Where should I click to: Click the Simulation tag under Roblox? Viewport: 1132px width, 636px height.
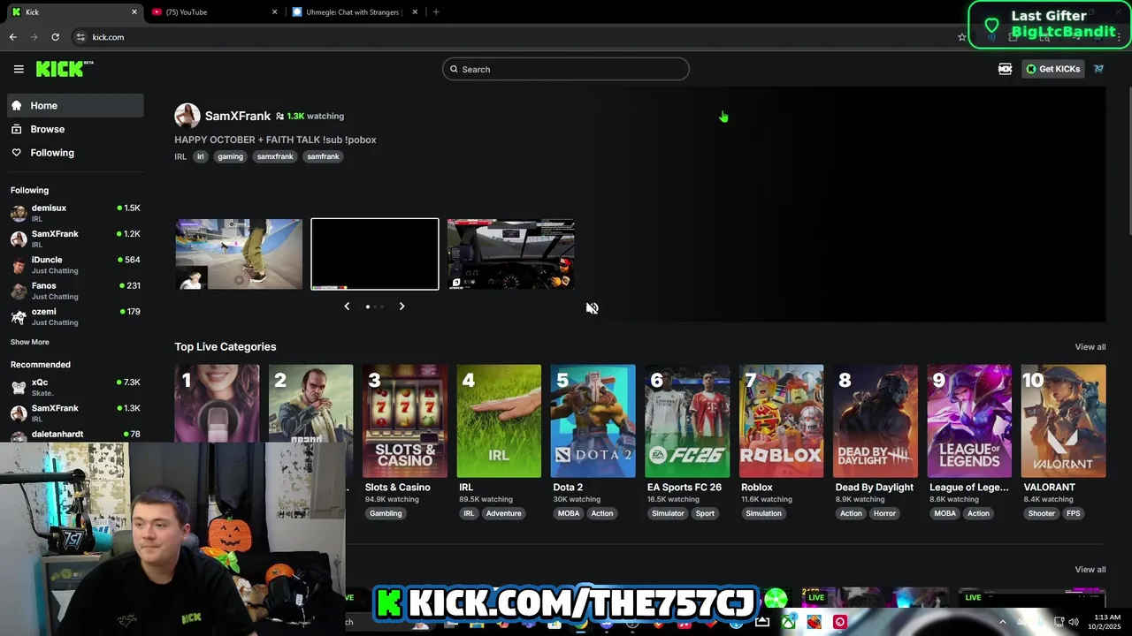click(763, 513)
